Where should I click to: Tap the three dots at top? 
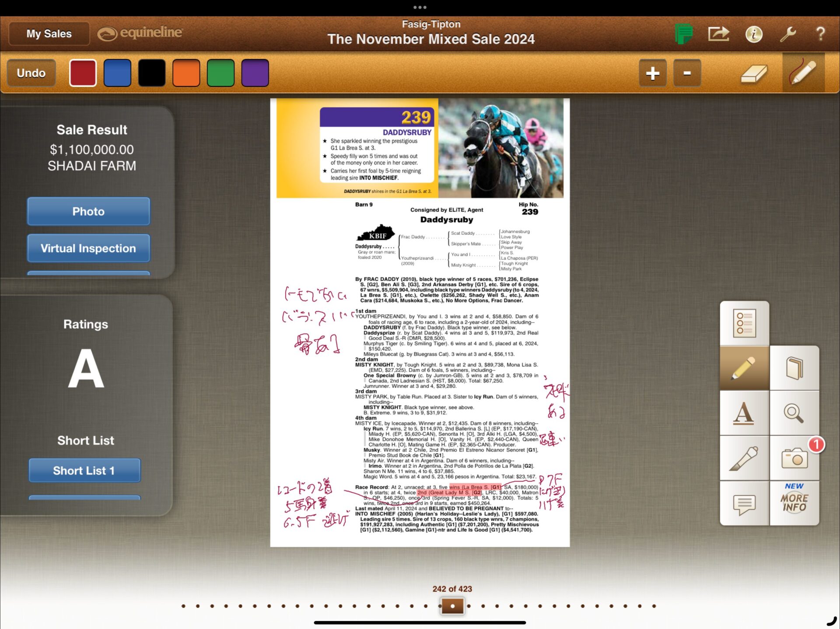click(x=420, y=7)
